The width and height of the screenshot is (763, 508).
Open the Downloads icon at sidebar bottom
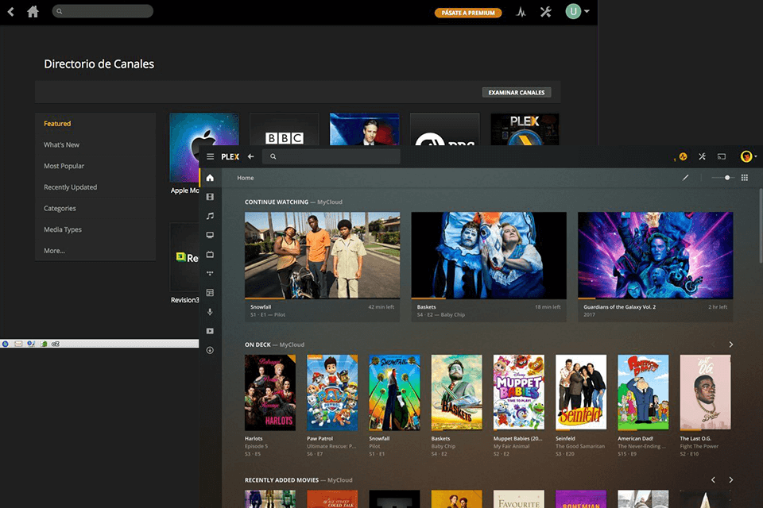(x=209, y=350)
